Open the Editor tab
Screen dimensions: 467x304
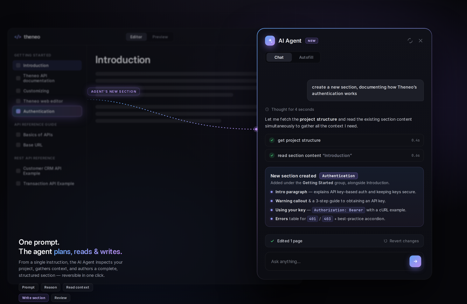coord(136,37)
